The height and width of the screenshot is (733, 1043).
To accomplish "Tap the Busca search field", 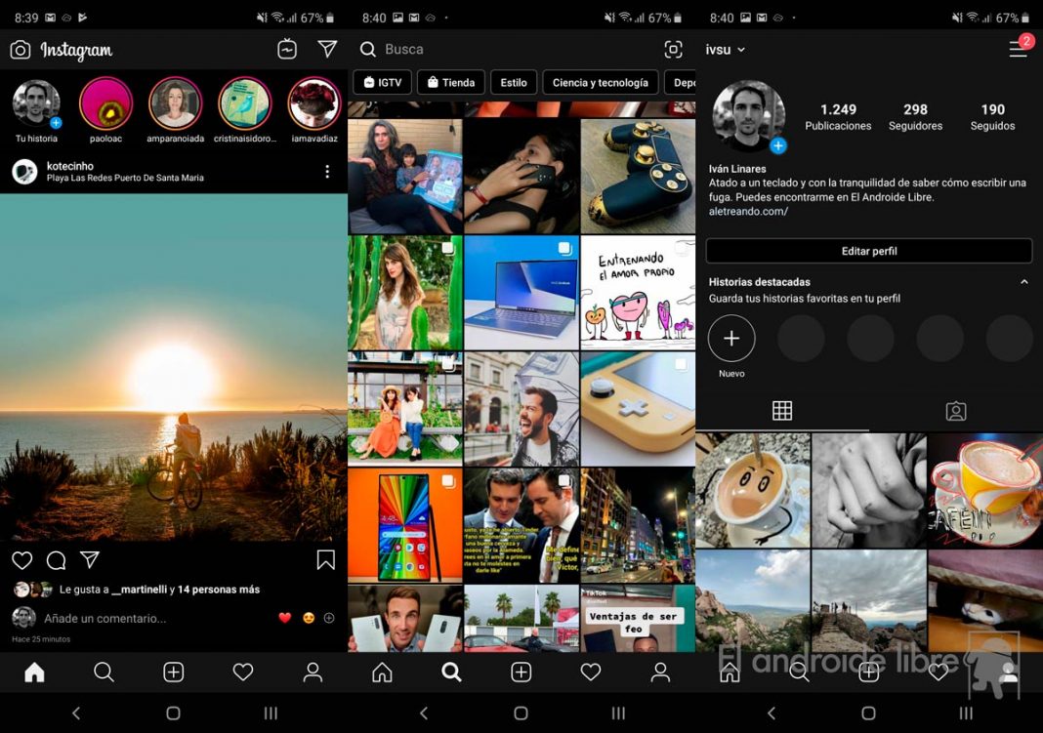I will [488, 50].
